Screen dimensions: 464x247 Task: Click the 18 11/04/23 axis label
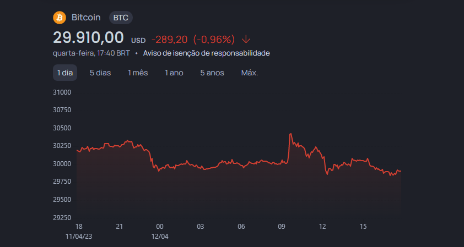pos(79,232)
